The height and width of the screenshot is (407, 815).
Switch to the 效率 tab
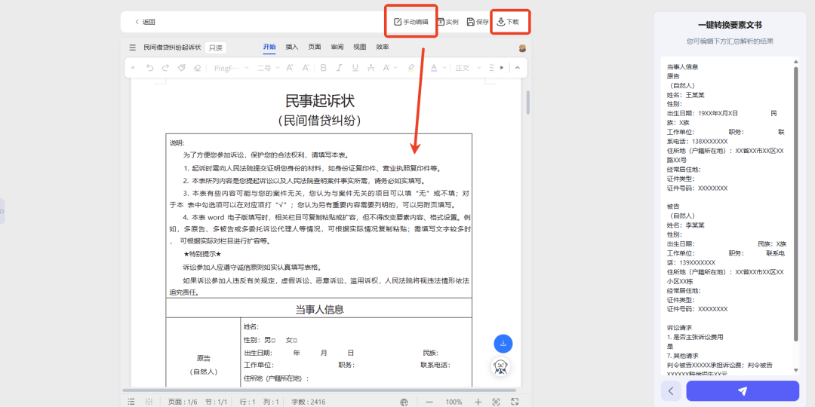(382, 47)
